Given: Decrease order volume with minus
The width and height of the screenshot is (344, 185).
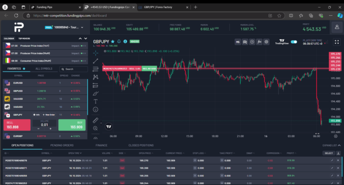Looking at the screenshot, I should pyautogui.click(x=38, y=129).
